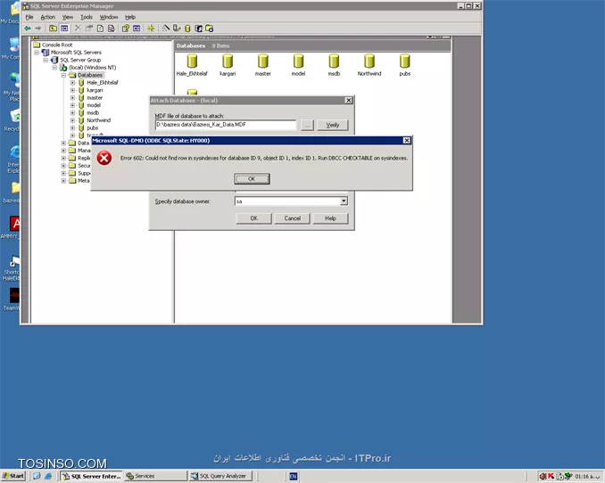Click OK in the Attach Database dialog
The image size is (605, 483).
pos(254,218)
